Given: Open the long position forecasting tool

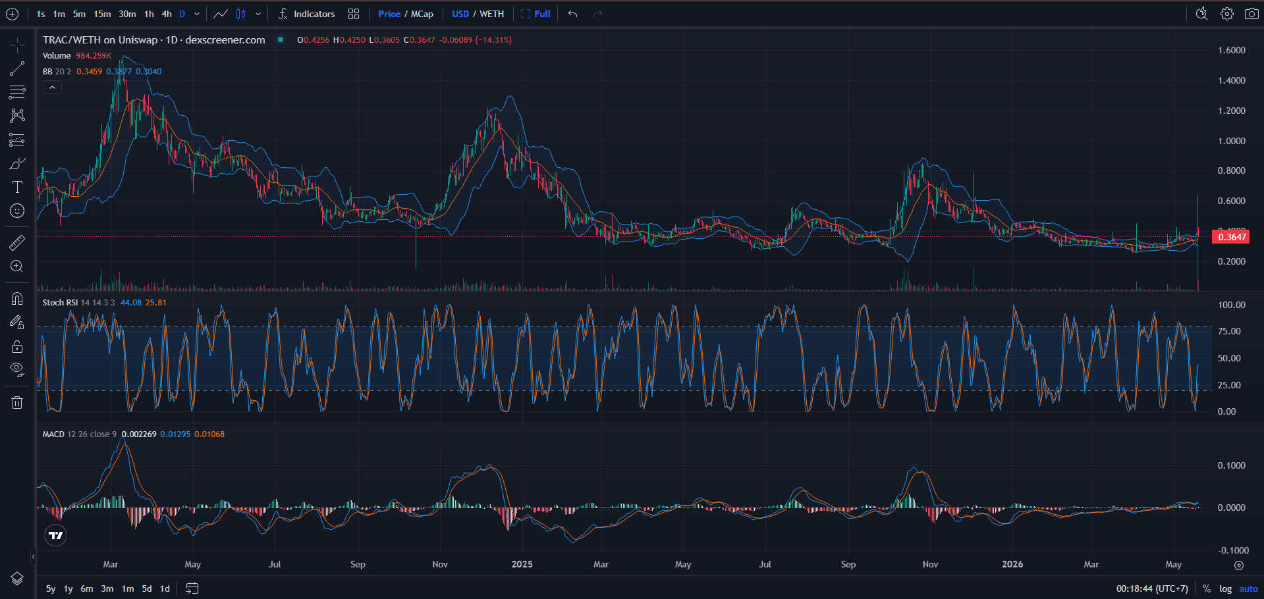Looking at the screenshot, I should 17,140.
